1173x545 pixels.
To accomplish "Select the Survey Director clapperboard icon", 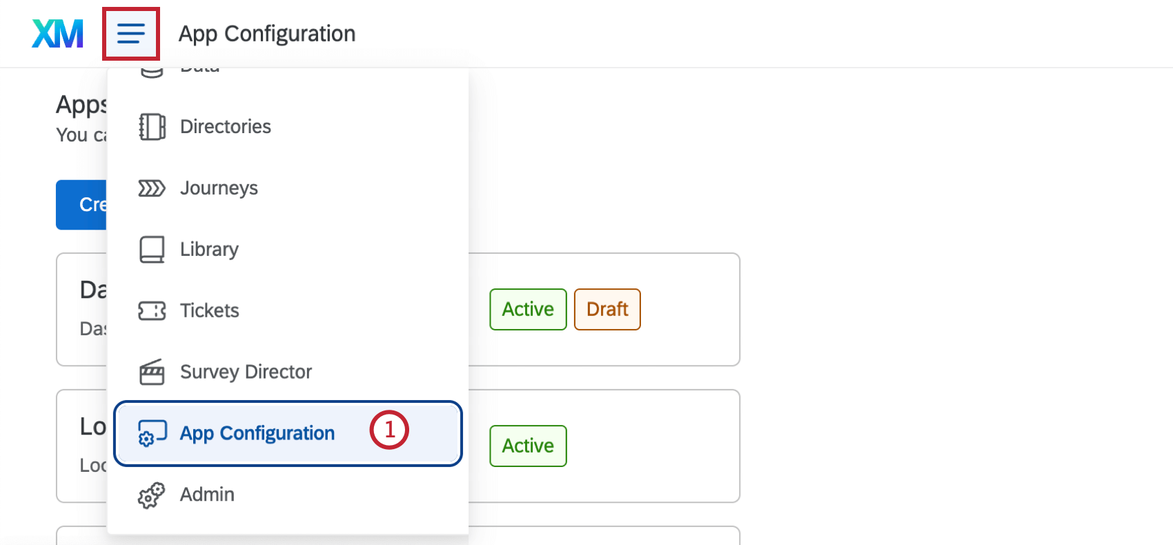I will click(x=151, y=372).
